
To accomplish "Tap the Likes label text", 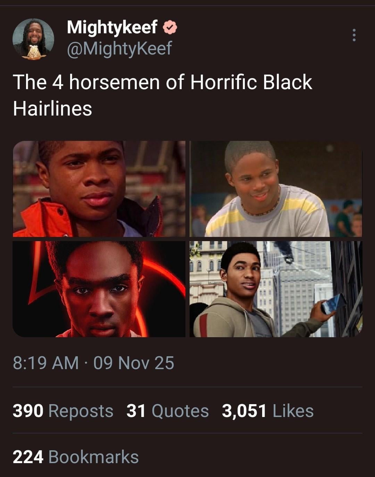I will [293, 411].
